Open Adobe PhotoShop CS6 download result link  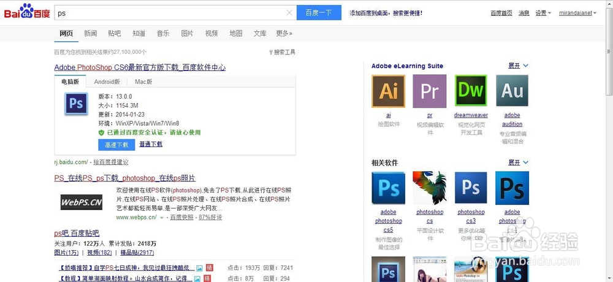point(140,67)
